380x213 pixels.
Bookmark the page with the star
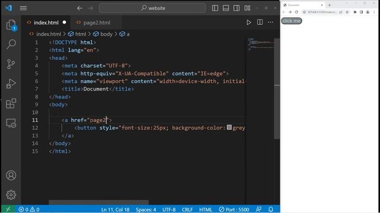(x=347, y=12)
